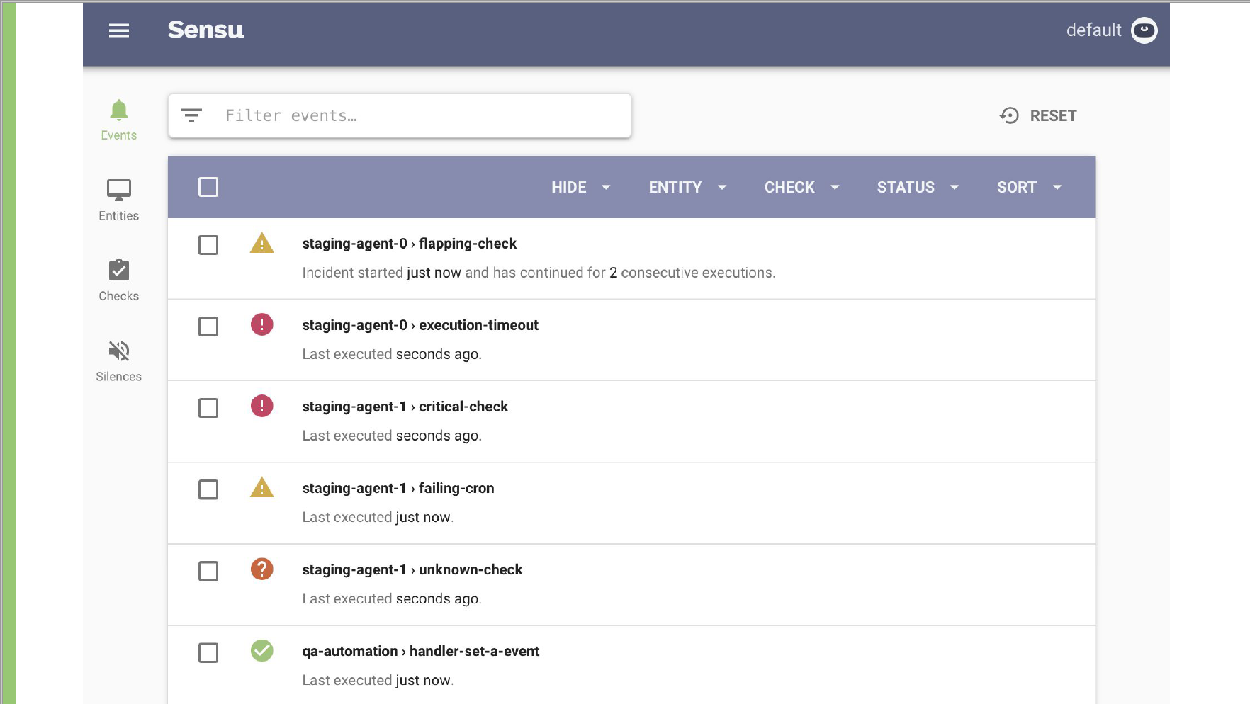Expand the Entity filter dropdown
This screenshot has width=1250, height=704.
pyautogui.click(x=687, y=188)
